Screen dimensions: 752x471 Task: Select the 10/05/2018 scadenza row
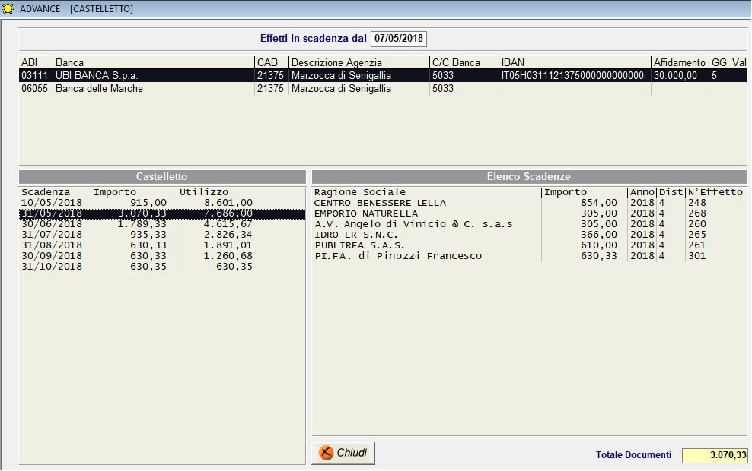(162, 203)
